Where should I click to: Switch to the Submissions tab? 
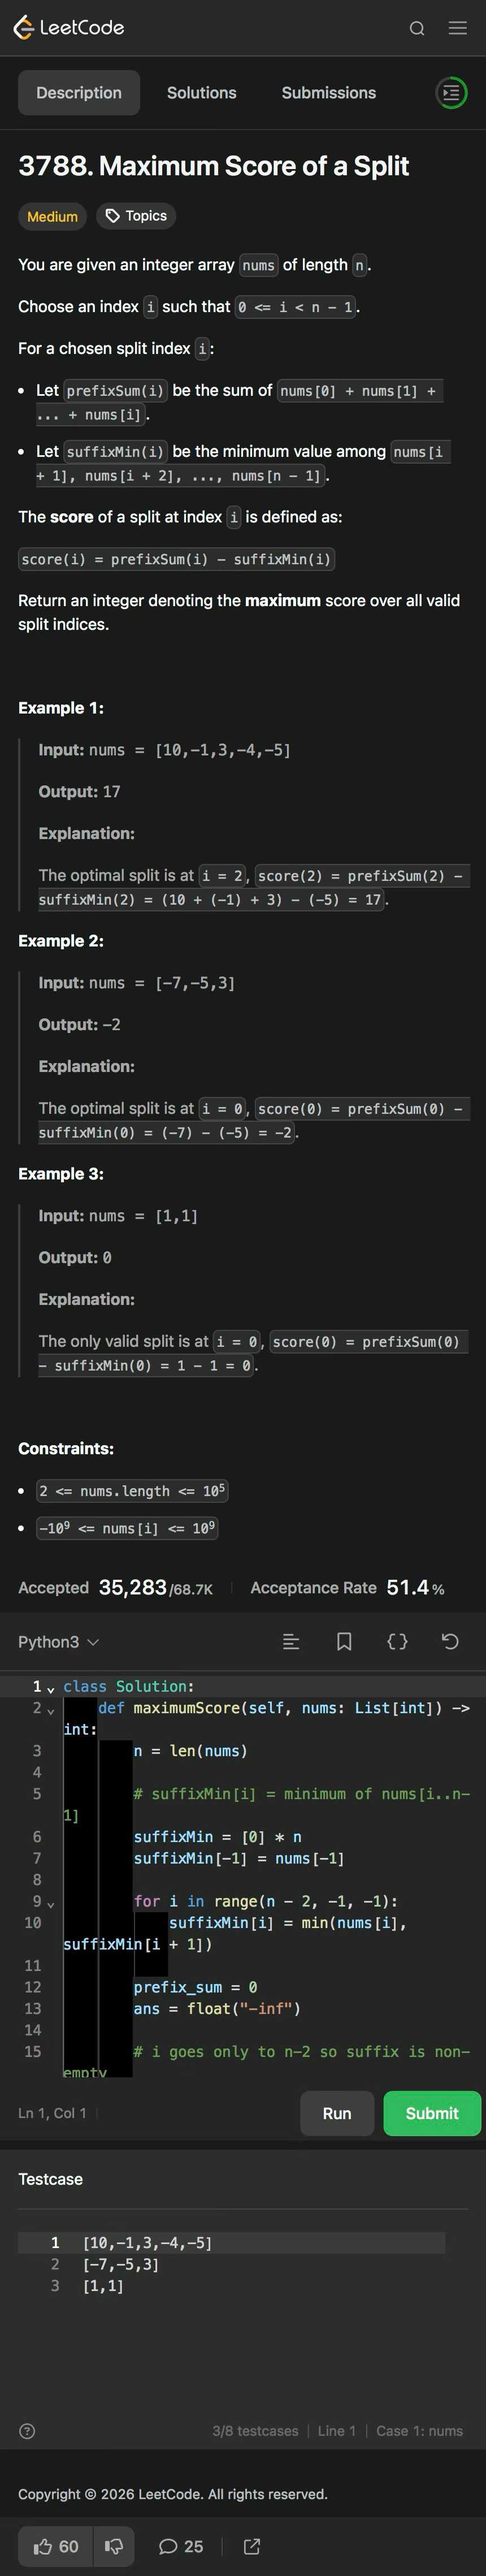tap(329, 93)
